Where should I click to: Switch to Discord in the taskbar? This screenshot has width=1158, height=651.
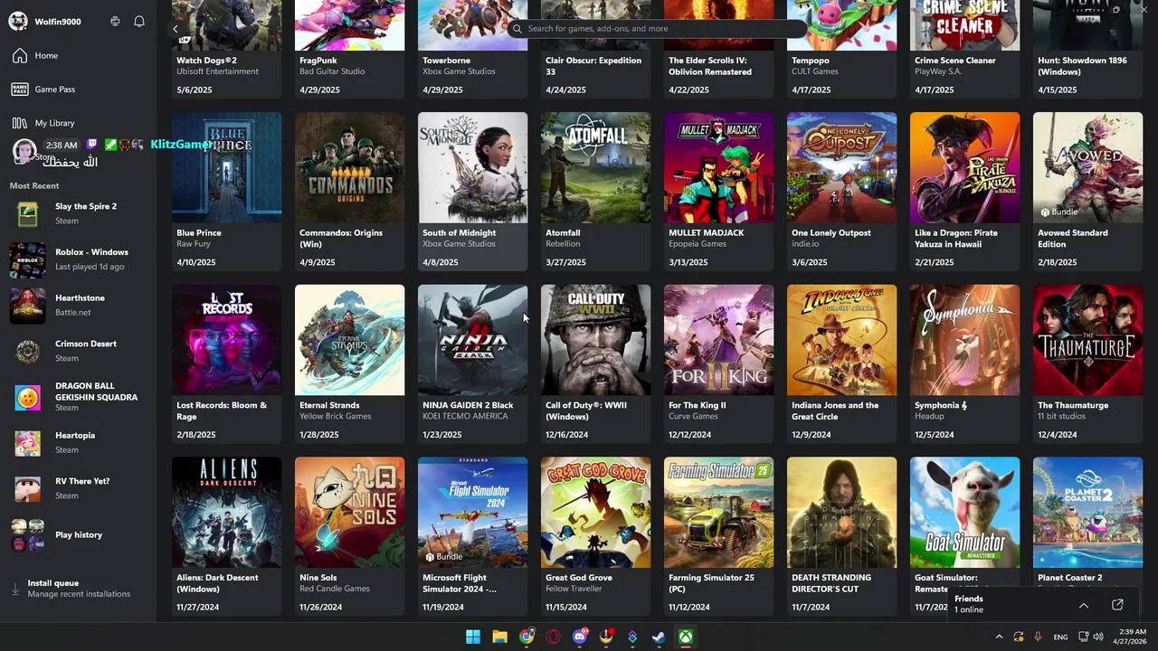tap(580, 637)
